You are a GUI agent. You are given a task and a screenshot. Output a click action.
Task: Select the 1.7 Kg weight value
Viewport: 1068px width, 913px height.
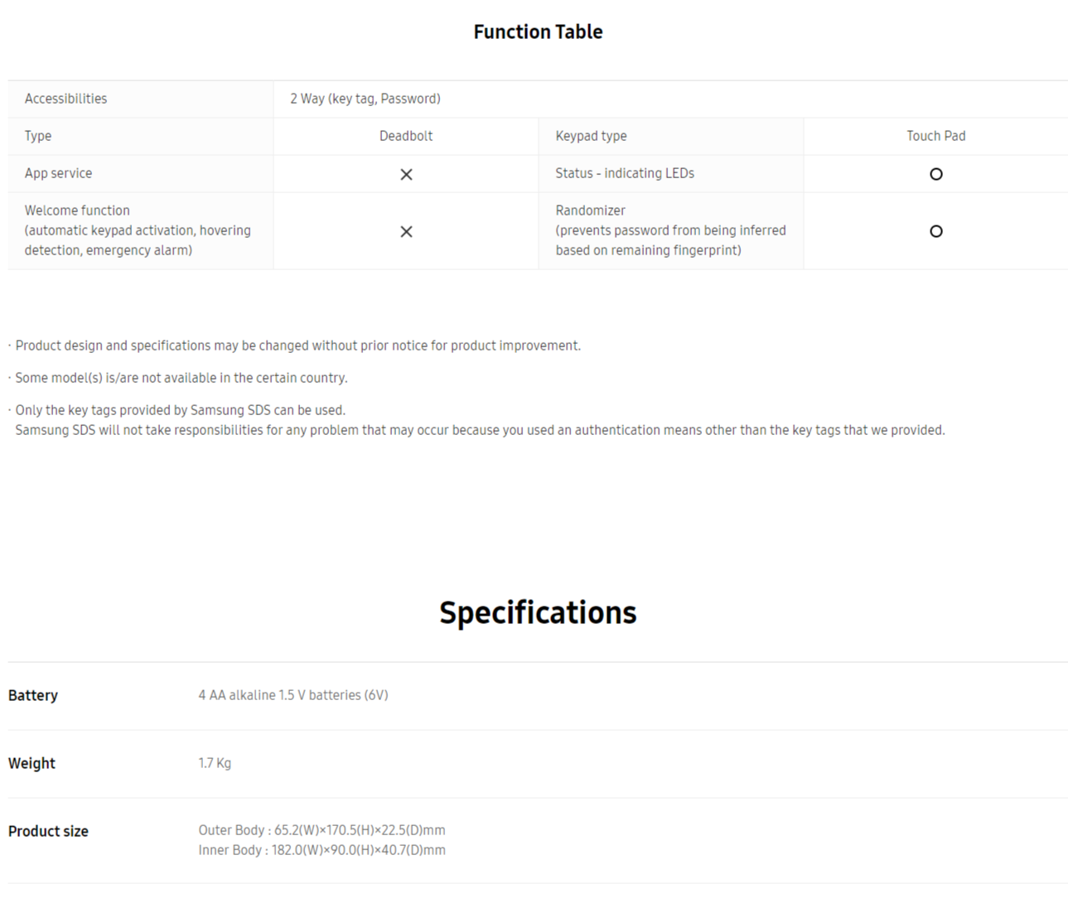click(x=215, y=763)
